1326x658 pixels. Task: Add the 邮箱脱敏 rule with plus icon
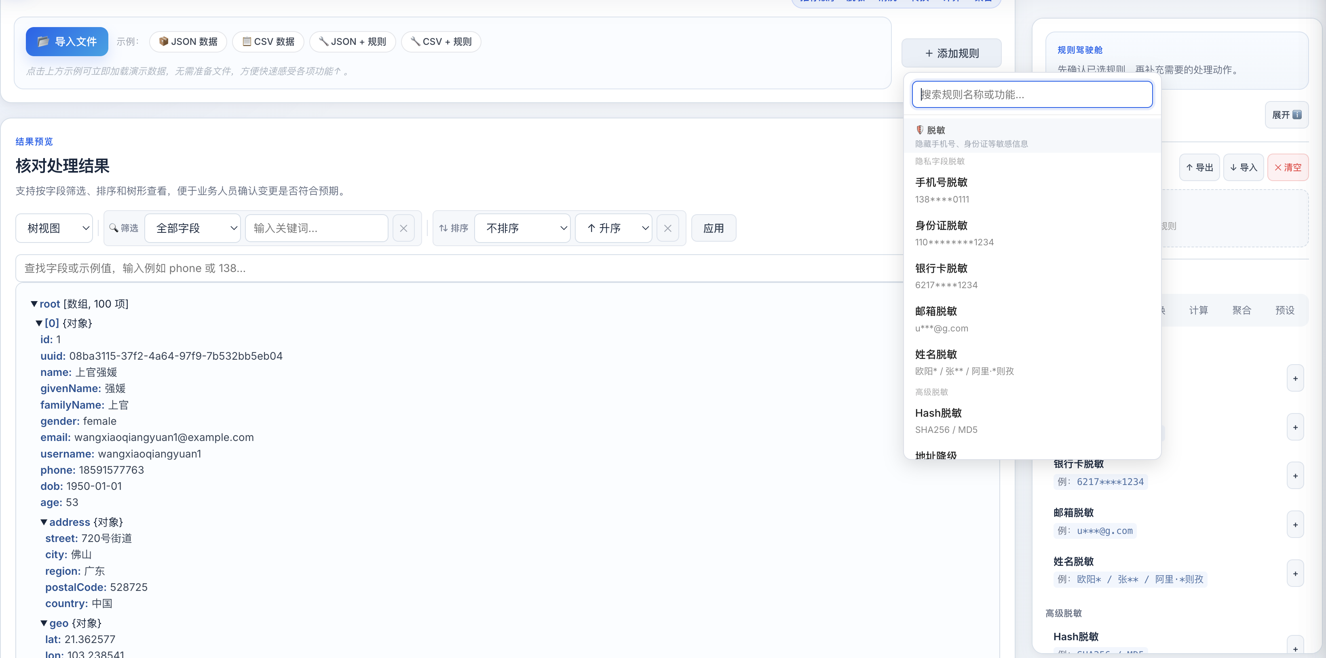click(1296, 524)
